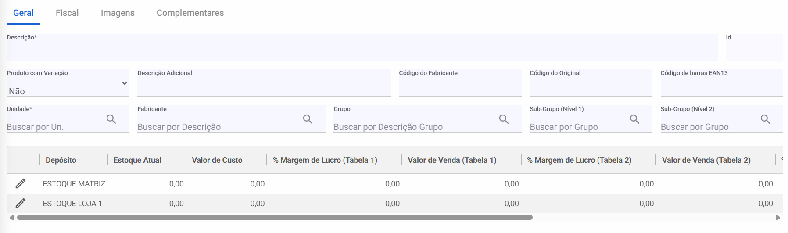788x233 pixels.
Task: Select the Geral tab
Action: (23, 13)
